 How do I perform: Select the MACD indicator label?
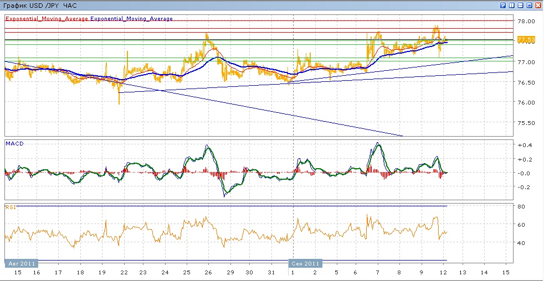point(14,144)
